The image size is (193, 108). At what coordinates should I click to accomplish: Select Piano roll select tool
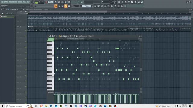tap(72, 36)
